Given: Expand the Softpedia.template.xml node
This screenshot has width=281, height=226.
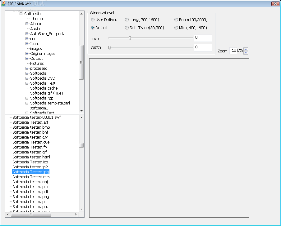Looking at the screenshot, I should coord(27,103).
